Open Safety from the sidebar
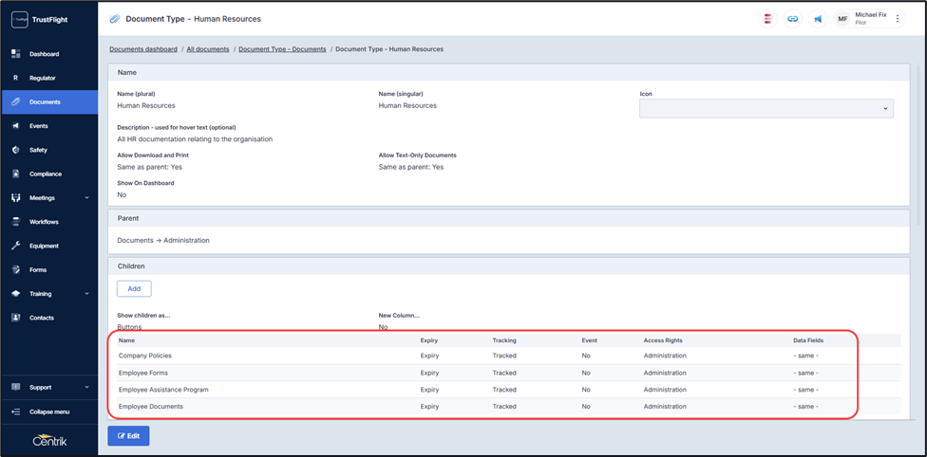This screenshot has width=927, height=457. 38,150
